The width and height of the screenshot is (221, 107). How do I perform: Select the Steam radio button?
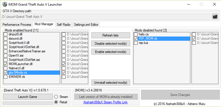tap(56, 97)
